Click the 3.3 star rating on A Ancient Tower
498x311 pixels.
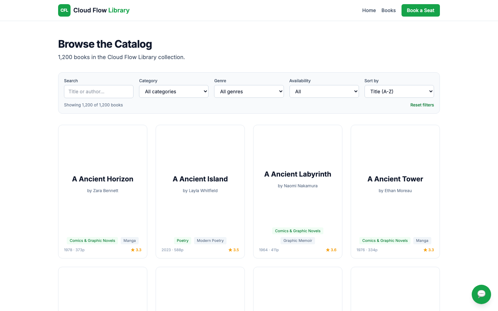coord(428,250)
